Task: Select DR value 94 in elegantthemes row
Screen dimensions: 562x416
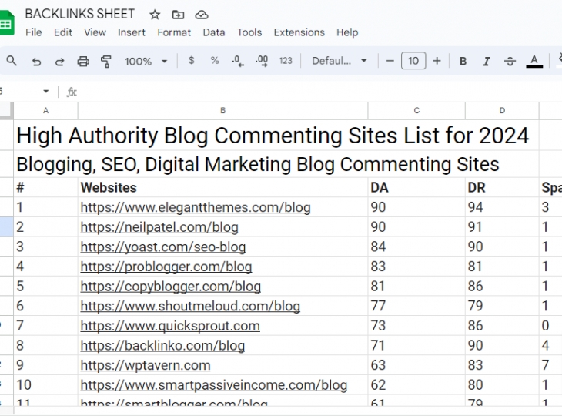Action: pos(502,207)
